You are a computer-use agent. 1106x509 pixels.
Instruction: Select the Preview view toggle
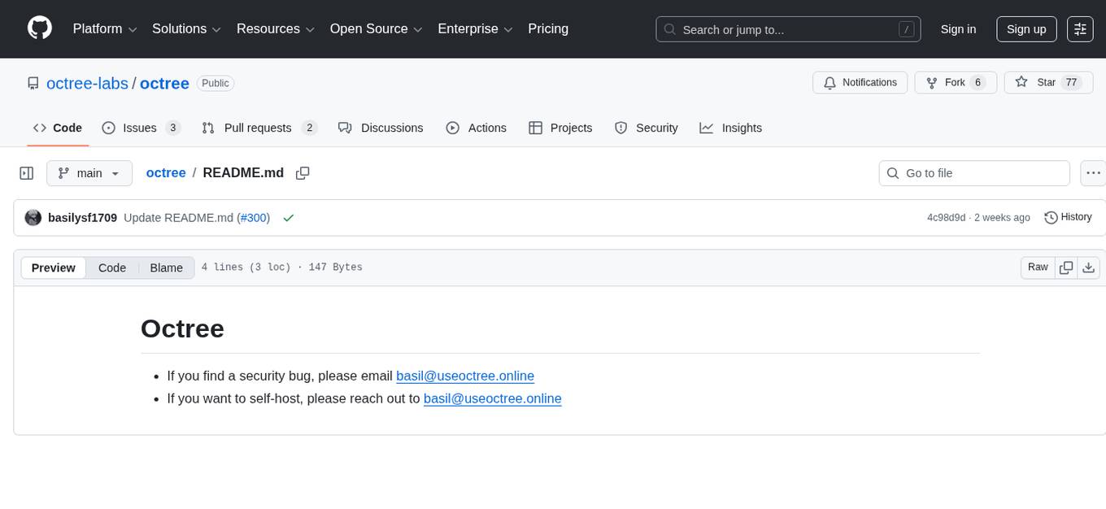[x=54, y=268]
